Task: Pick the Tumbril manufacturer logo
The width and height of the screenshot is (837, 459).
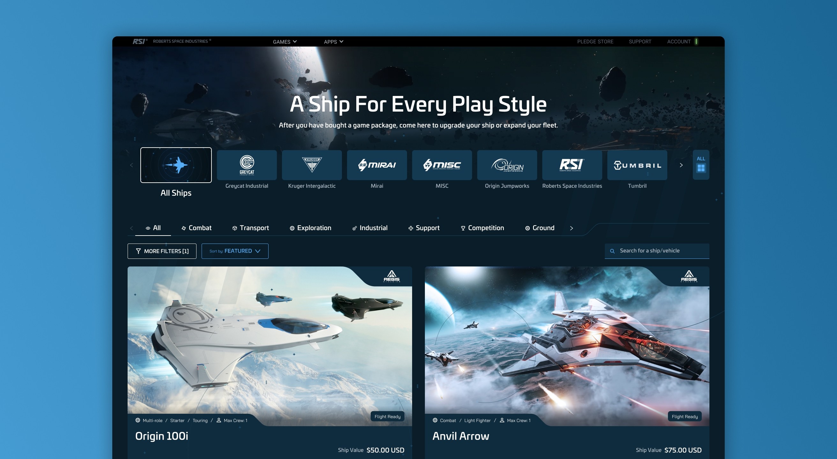Action: pos(637,165)
